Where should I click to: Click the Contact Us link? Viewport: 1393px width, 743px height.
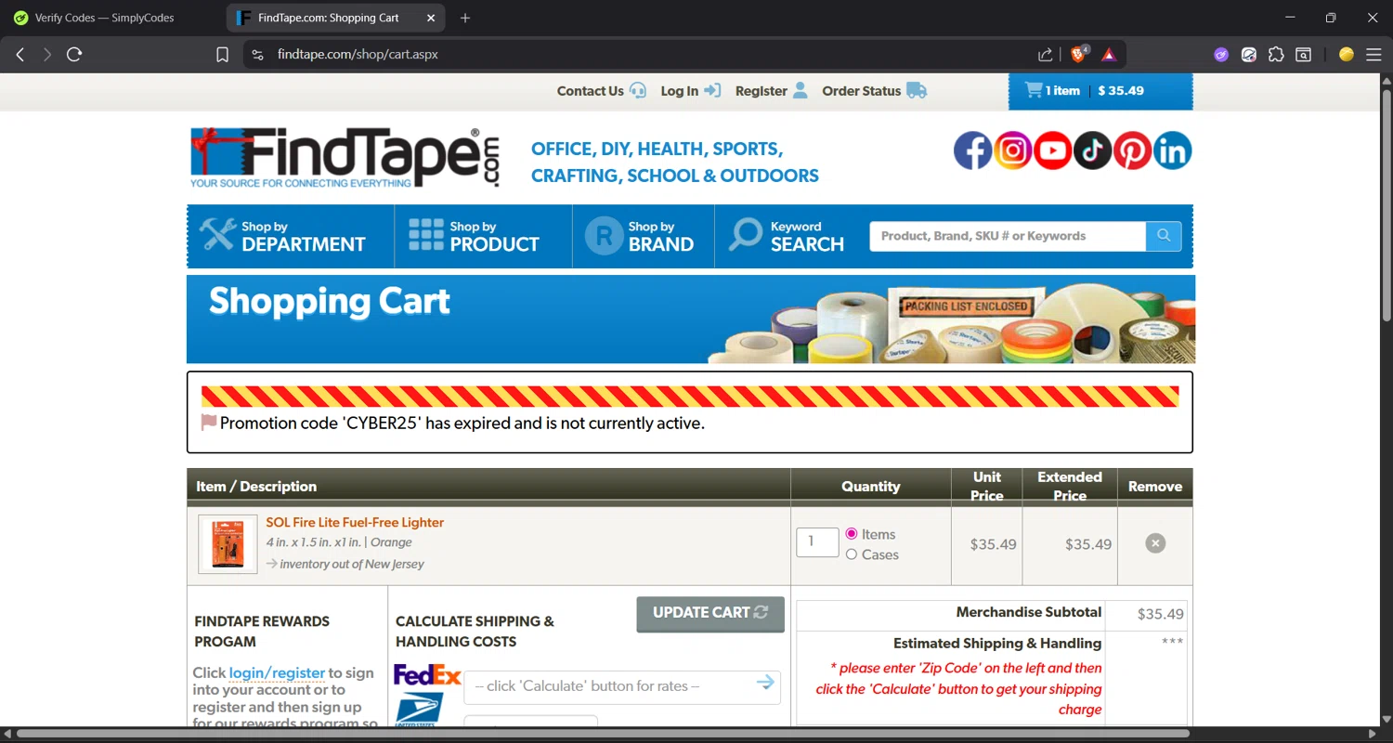point(602,91)
